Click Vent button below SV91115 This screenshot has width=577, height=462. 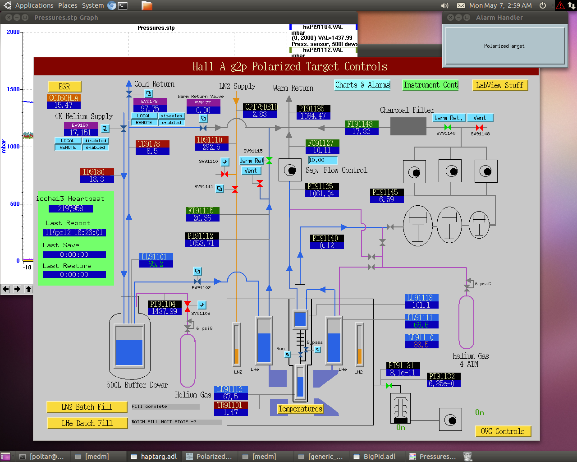click(x=251, y=171)
